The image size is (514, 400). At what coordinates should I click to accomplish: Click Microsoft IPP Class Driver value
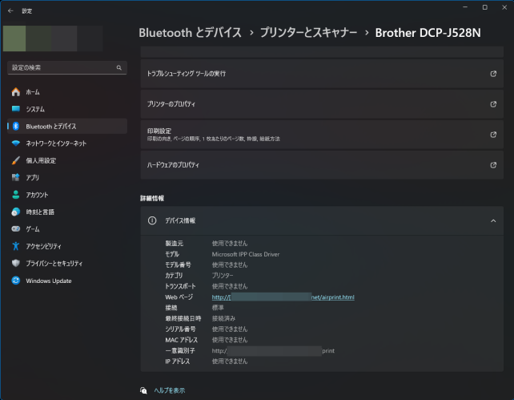pyautogui.click(x=246, y=254)
